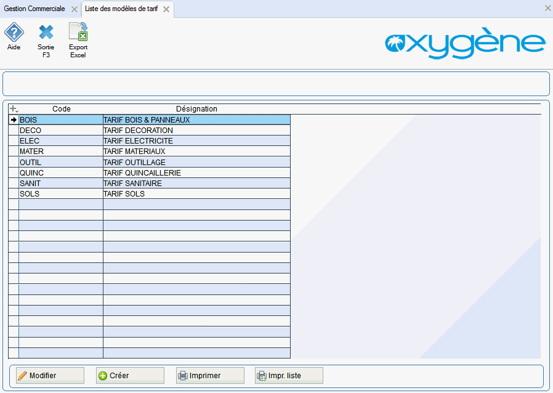The width and height of the screenshot is (553, 393).
Task: Select the ELEC code cell
Action: (x=61, y=141)
